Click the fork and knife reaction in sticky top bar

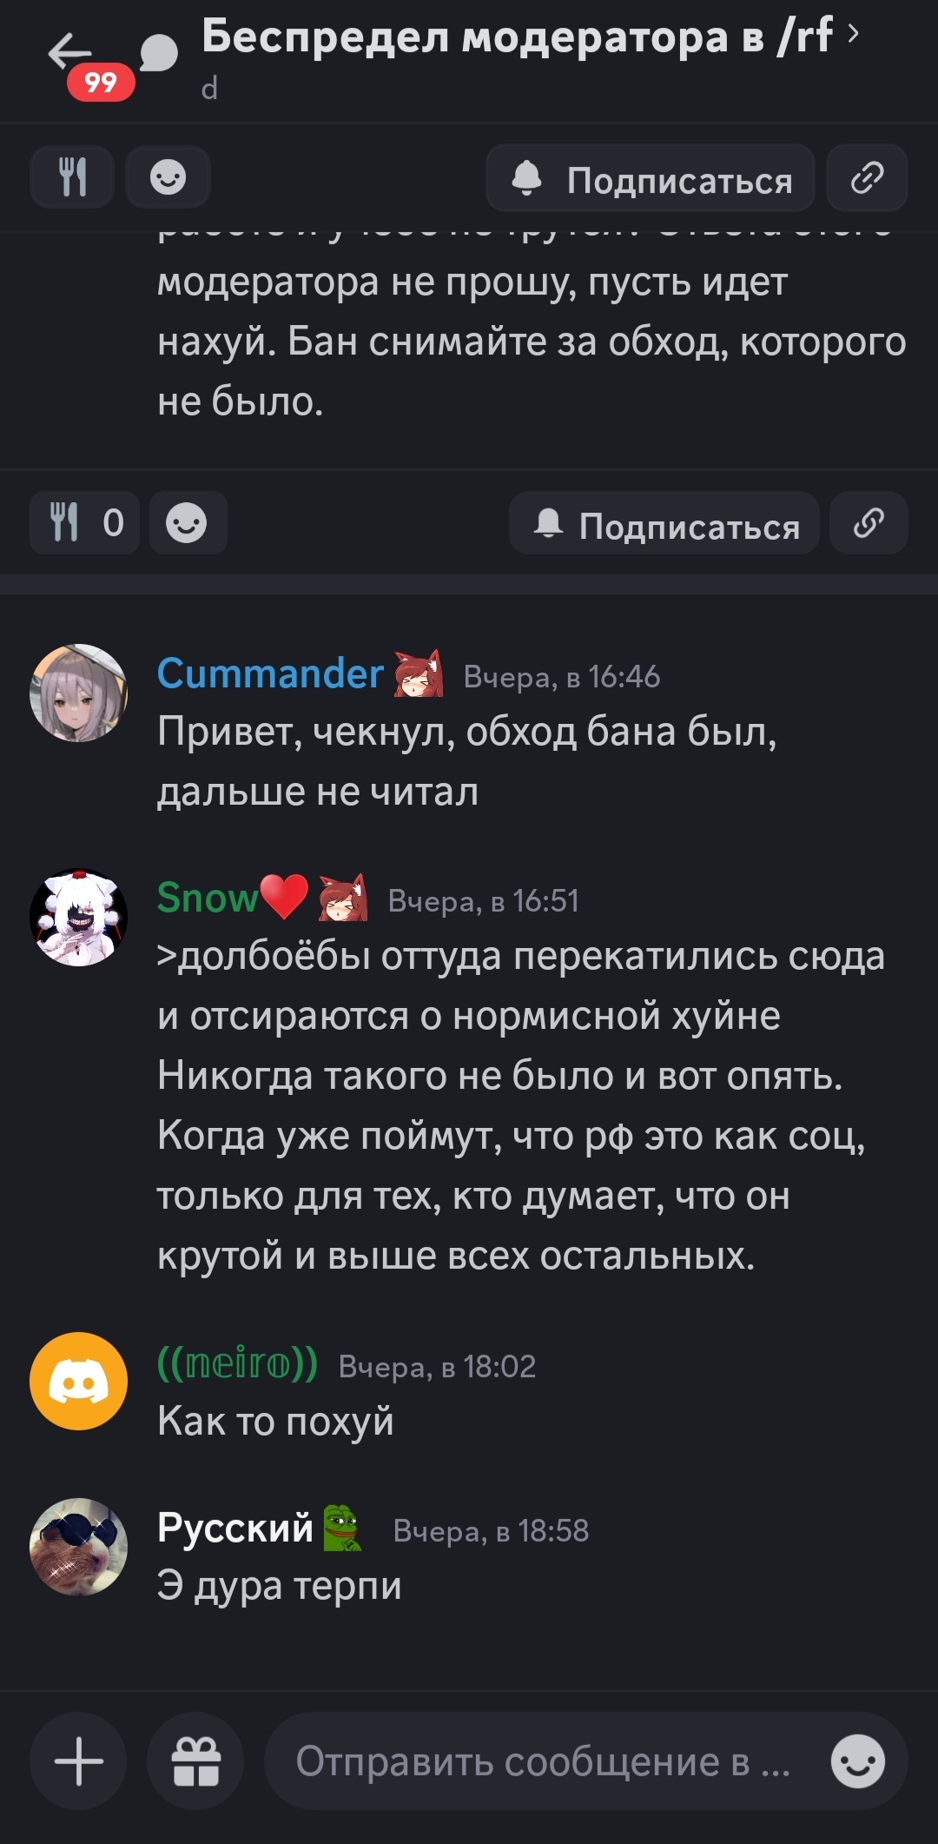tap(72, 177)
